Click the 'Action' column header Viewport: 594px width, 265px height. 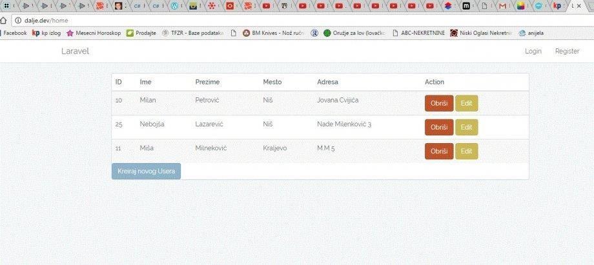435,82
